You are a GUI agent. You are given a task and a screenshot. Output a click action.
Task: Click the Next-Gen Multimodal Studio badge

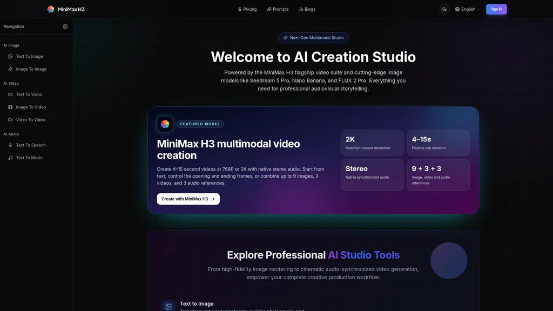[313, 38]
